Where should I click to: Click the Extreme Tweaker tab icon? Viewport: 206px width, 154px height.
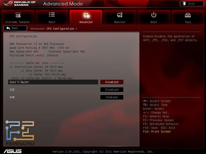pyautogui.click(x=18, y=15)
